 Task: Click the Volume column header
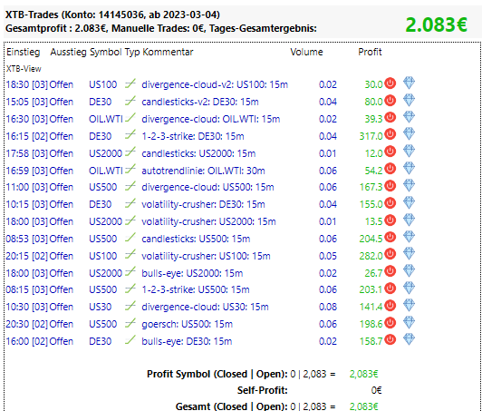click(x=306, y=52)
